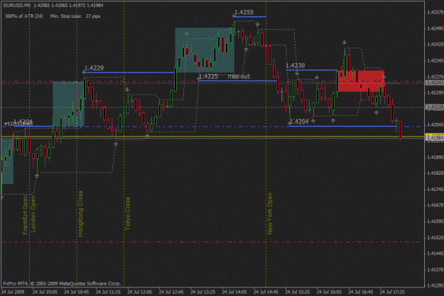Image resolution: width=444 pixels, height=296 pixels.
Task: Click the '24 Jul 16:05' time label
Action: point(329,292)
